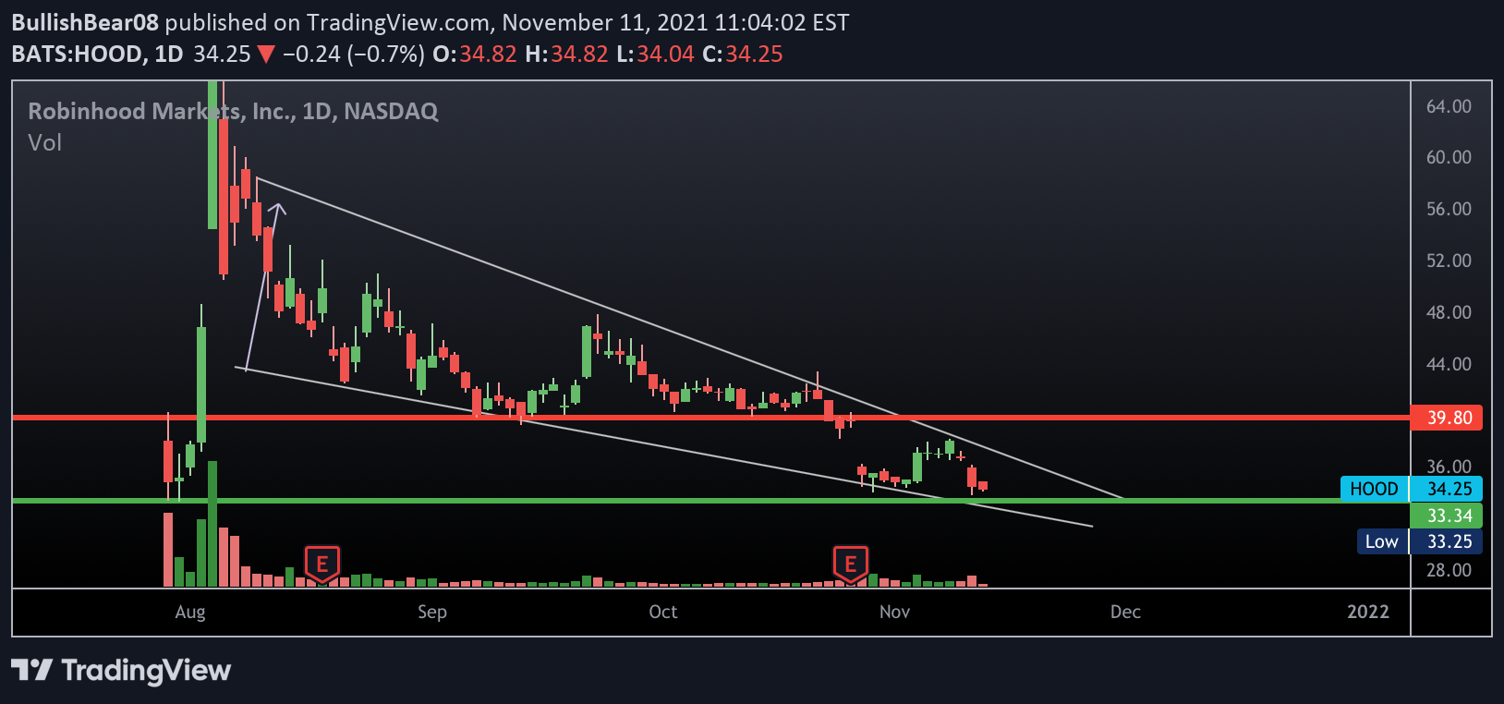The width and height of the screenshot is (1504, 704).
Task: Click the Oct label on time axis
Action: (663, 612)
